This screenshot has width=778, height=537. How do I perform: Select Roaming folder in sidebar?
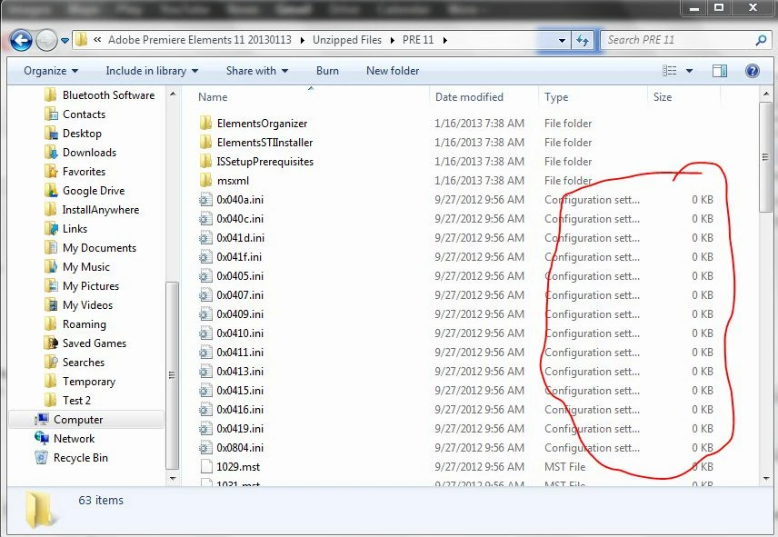point(75,324)
